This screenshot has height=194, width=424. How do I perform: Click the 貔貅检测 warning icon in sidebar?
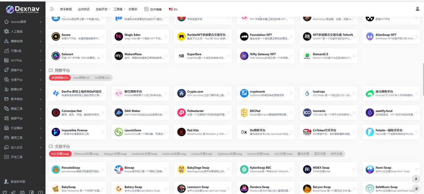pos(6,41)
